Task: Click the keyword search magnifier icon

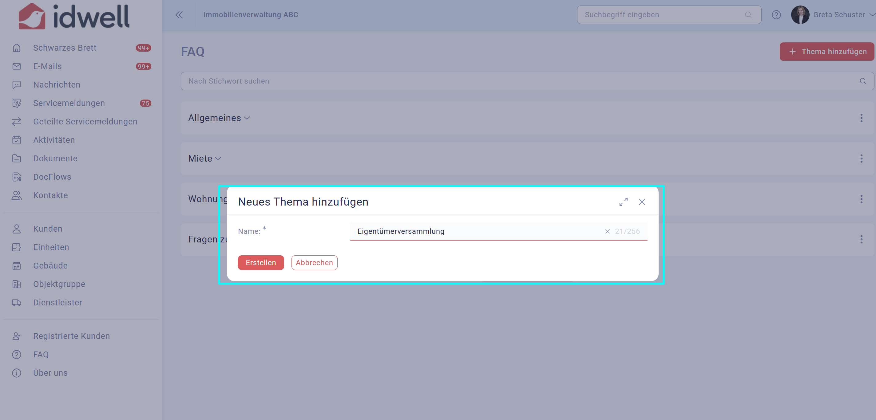Action: (x=862, y=81)
